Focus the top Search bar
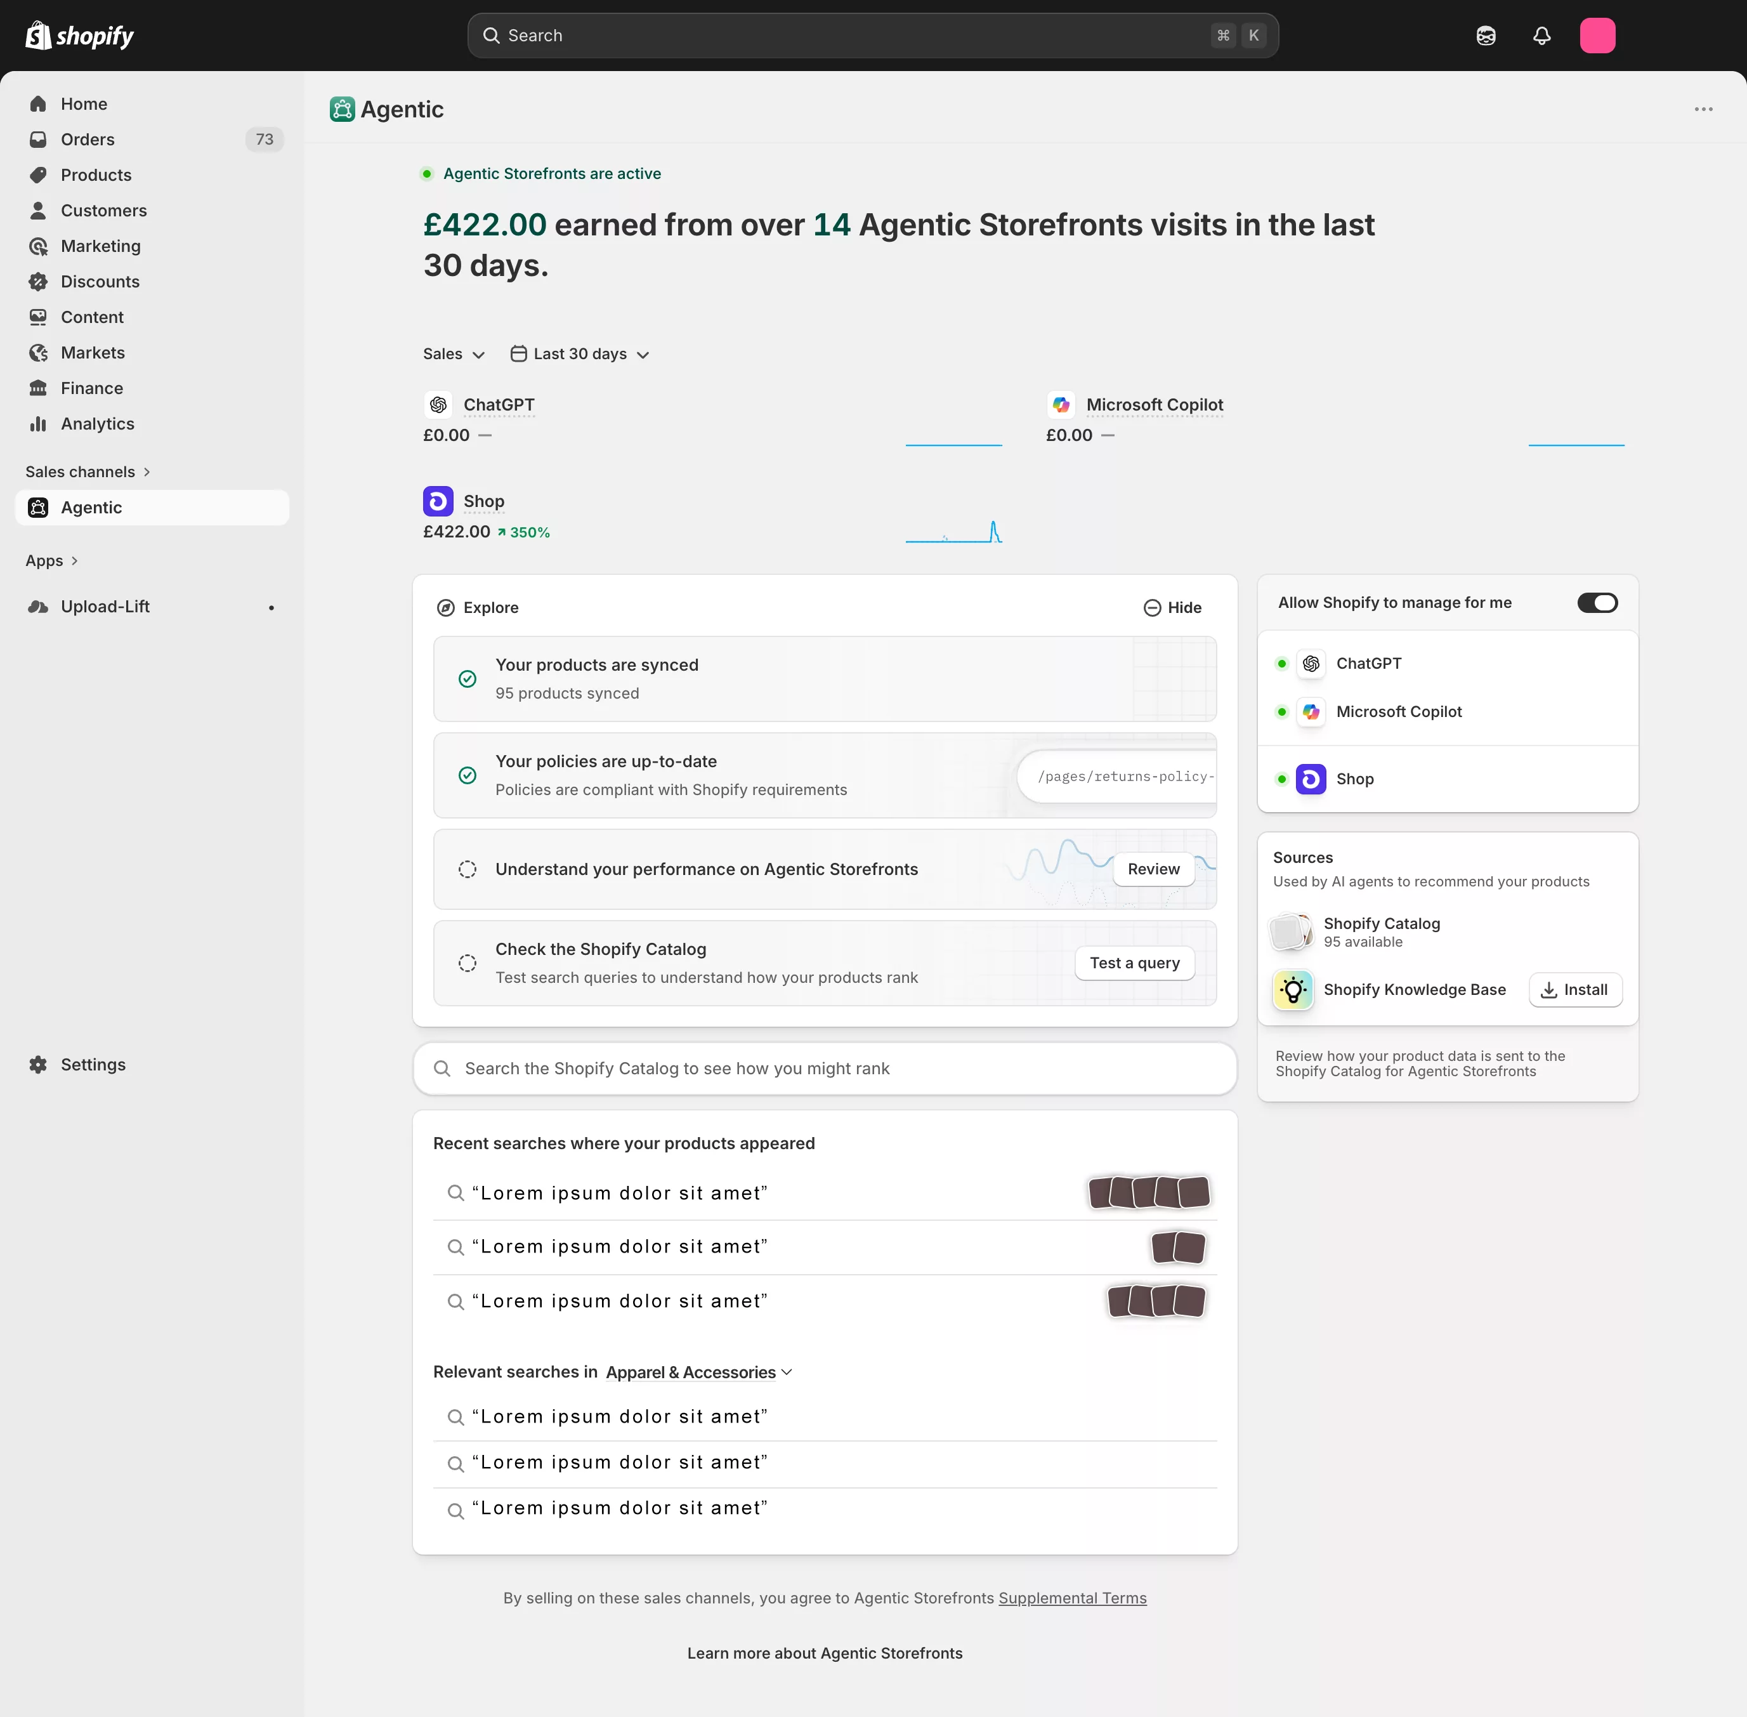 point(873,35)
